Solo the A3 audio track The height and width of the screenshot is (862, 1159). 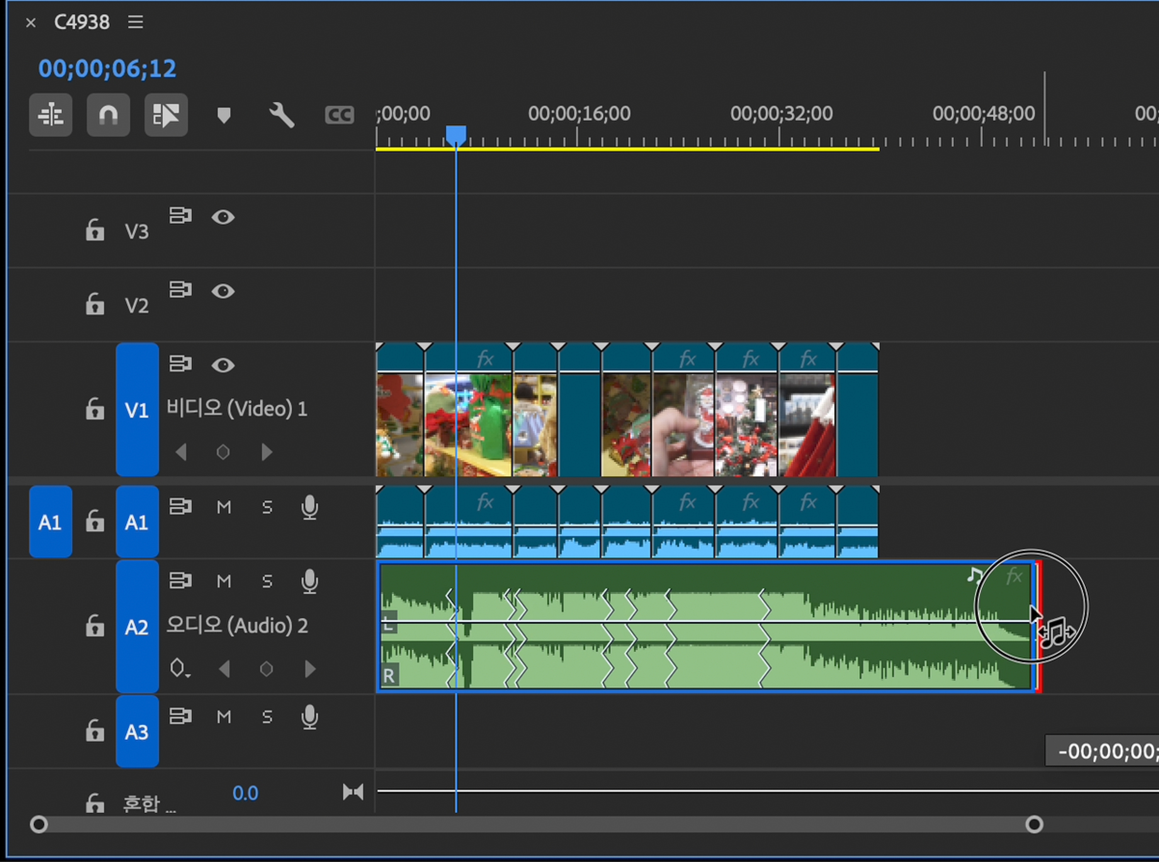(267, 716)
